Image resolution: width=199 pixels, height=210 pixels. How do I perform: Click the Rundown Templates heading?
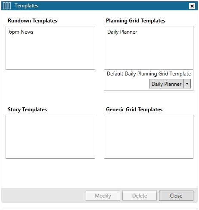(x=32, y=21)
